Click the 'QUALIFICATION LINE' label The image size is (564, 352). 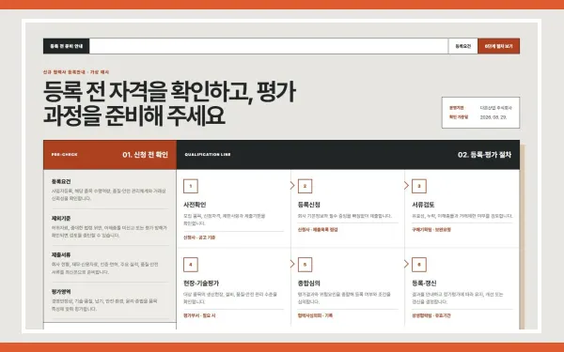coord(208,155)
